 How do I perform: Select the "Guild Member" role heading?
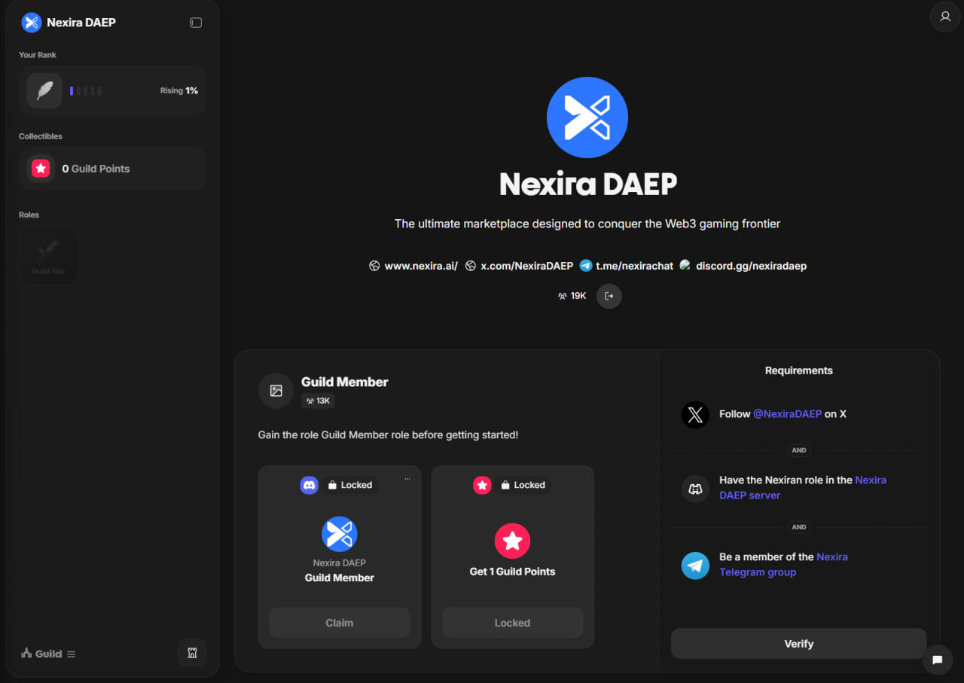pyautogui.click(x=345, y=382)
